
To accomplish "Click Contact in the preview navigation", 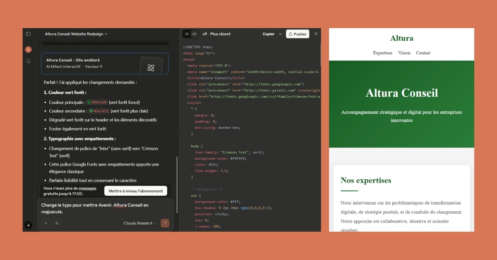I will [423, 53].
